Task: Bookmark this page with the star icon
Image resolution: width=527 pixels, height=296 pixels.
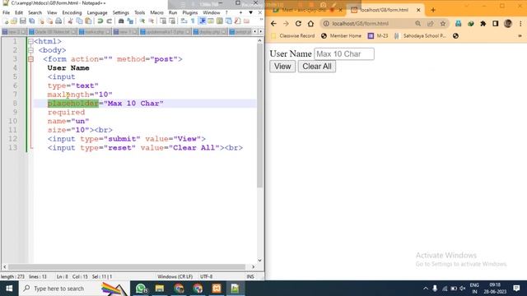Action: coord(443,24)
